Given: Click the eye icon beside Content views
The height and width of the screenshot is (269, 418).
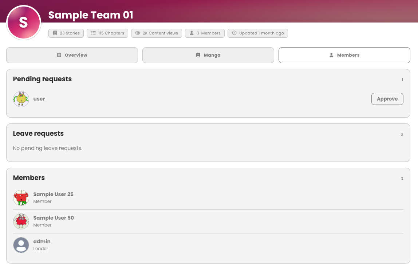Looking at the screenshot, I should [x=138, y=33].
